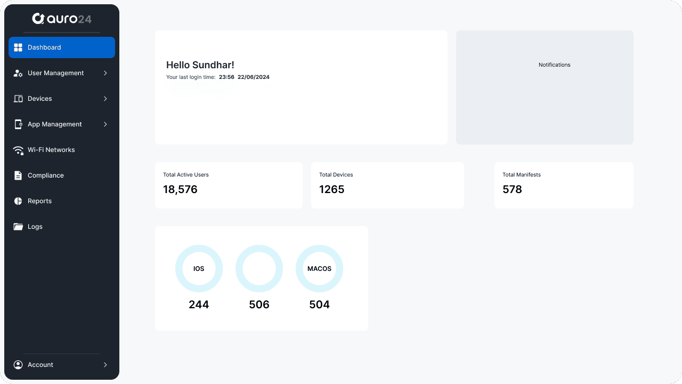Click the Reports pie chart icon
The height and width of the screenshot is (384, 682).
[x=18, y=201]
